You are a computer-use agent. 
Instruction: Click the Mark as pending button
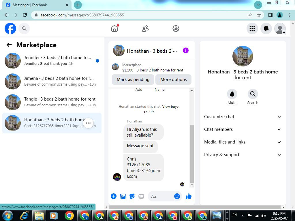[x=133, y=80]
